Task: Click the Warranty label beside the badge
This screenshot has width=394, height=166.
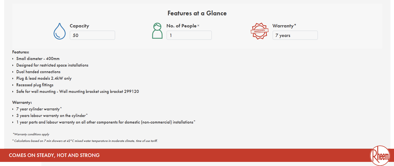Action: click(x=283, y=26)
